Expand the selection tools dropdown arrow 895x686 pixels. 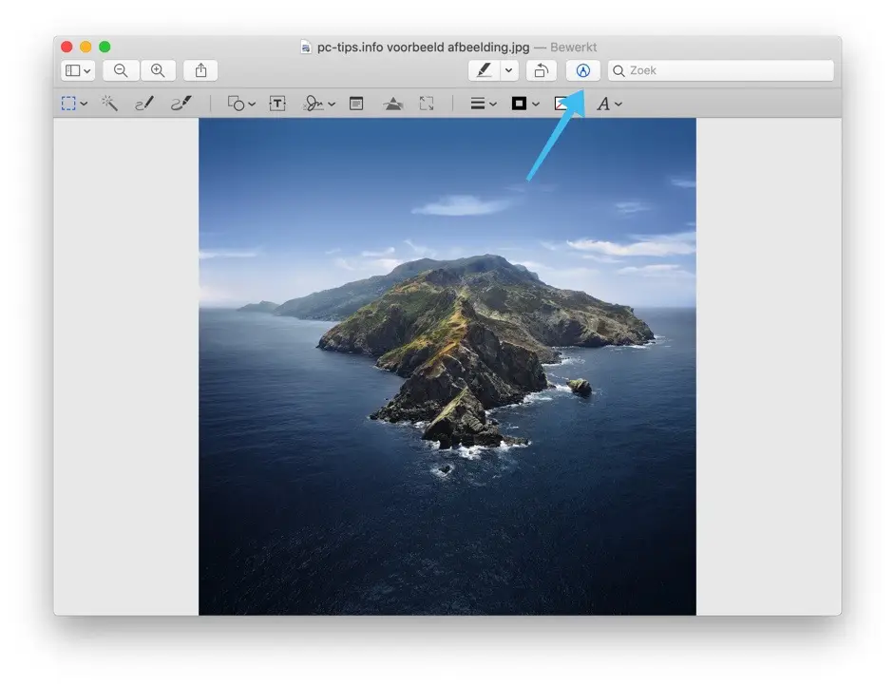[84, 104]
